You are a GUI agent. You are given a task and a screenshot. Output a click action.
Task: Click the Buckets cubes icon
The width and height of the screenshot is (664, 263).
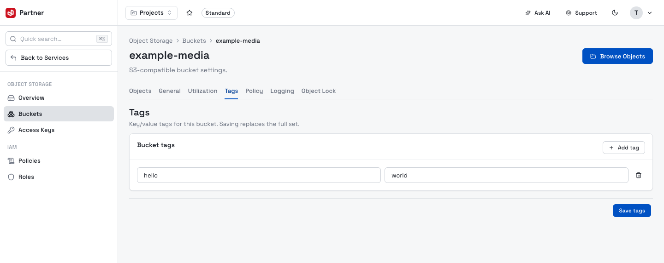click(x=11, y=114)
